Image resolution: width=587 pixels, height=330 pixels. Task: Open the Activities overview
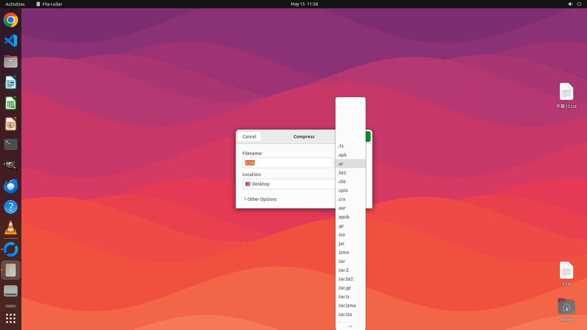tap(15, 4)
